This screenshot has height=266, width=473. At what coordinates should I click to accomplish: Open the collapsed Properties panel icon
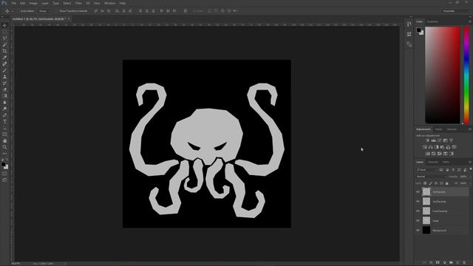409,34
